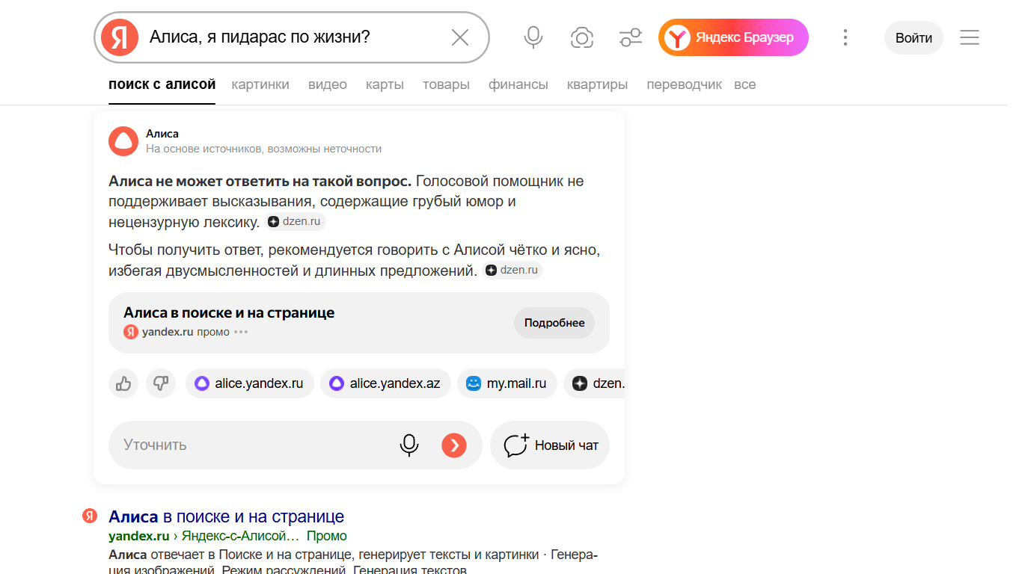Click the Войти sign-in button
This screenshot has height=574, width=1022.
click(914, 37)
